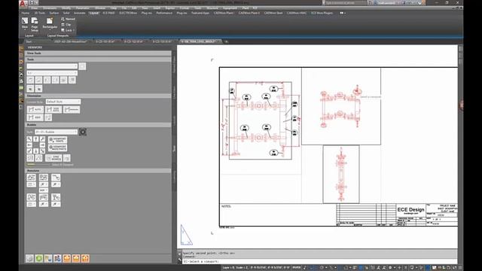The width and height of the screenshot is (482, 271).
Task: Click the icon beside the top Tools dropdown
Action: pos(82,66)
